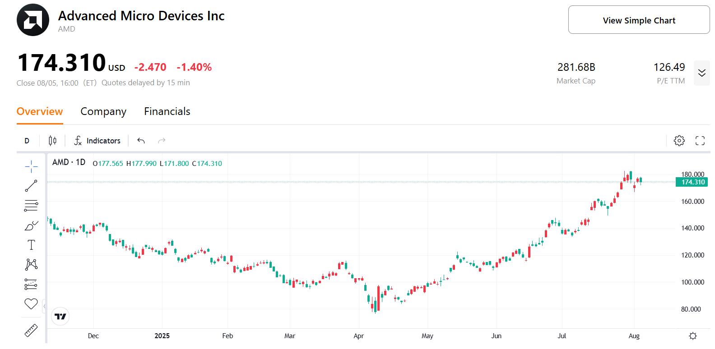The width and height of the screenshot is (715, 349).
Task: Select the XABCD Pattern tool
Action: point(31,264)
